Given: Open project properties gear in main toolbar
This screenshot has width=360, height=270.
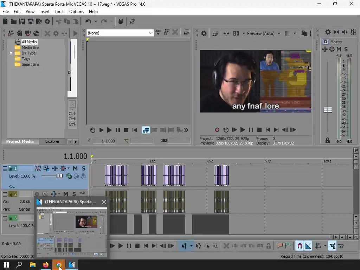Looking at the screenshot, I should (x=47, y=21).
